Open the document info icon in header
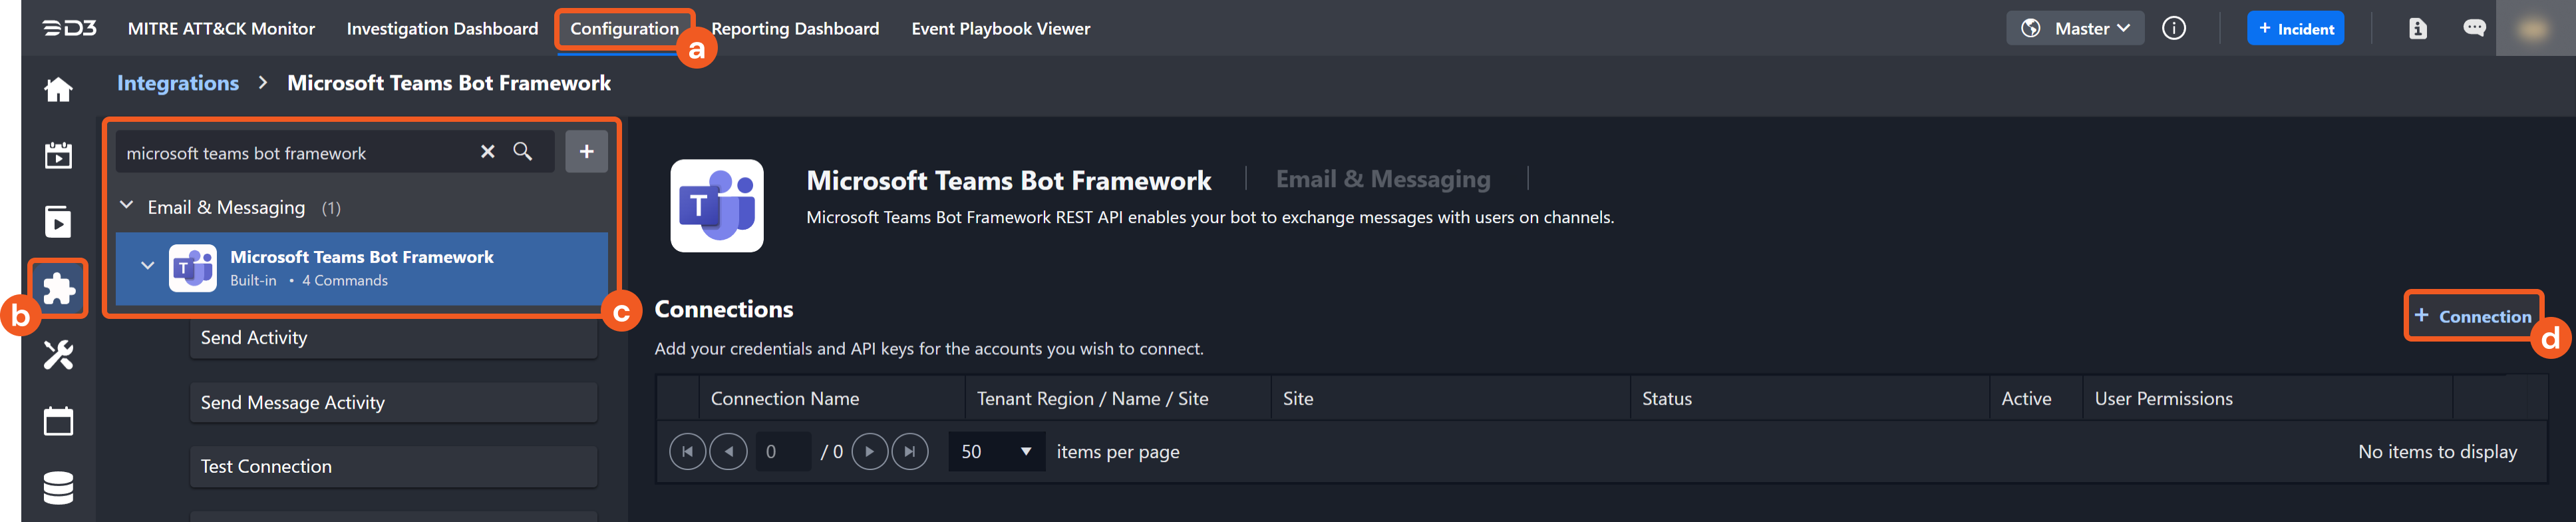The height and width of the screenshot is (522, 2576). 2417,28
